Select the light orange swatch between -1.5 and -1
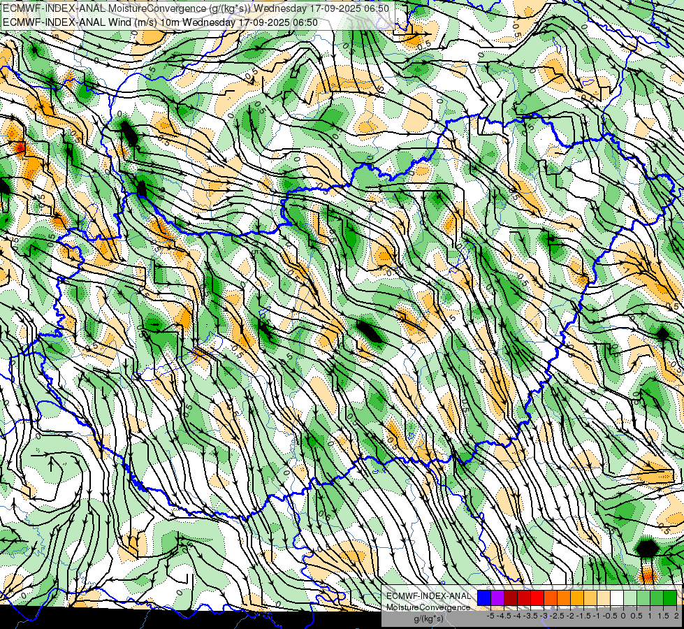 coord(590,598)
